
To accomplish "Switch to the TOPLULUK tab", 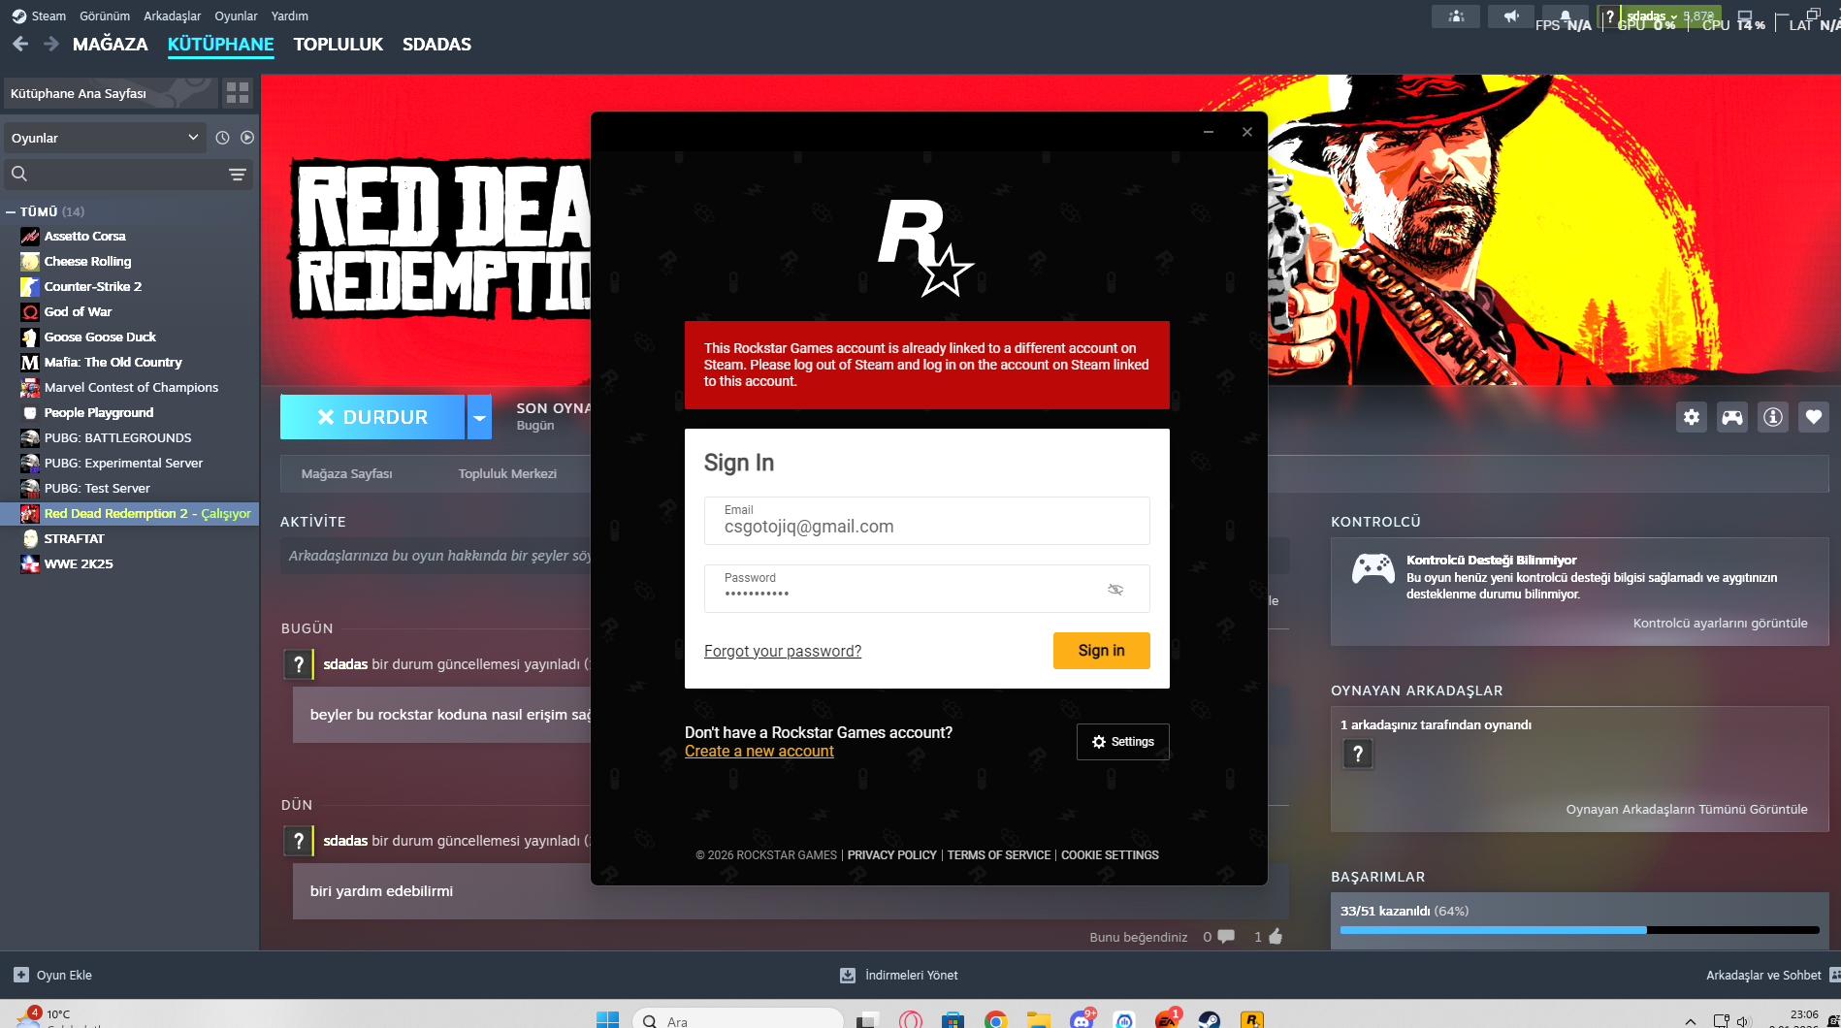I will coord(339,44).
